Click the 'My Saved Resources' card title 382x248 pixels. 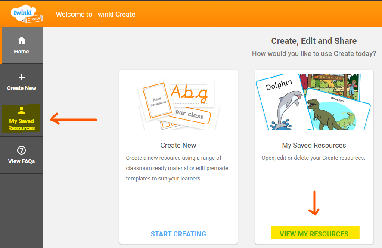click(314, 146)
